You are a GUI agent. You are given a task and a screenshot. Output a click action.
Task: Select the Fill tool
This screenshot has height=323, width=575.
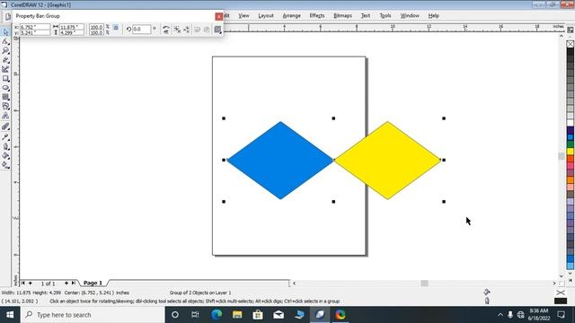(5, 155)
